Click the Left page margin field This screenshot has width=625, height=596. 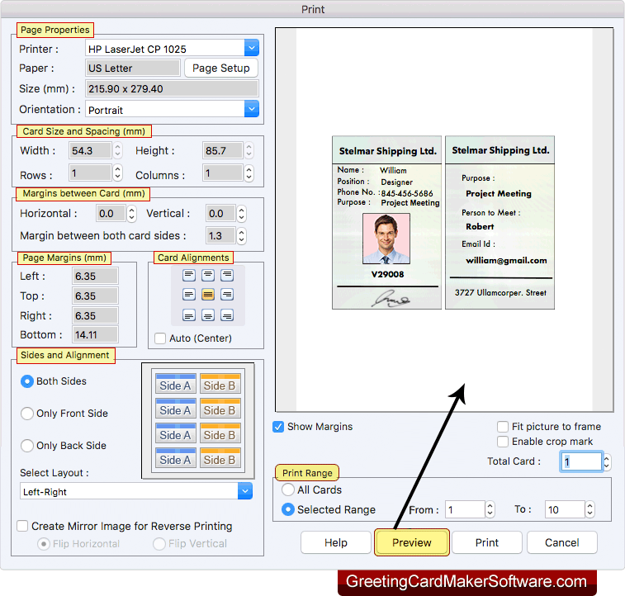pyautogui.click(x=95, y=276)
